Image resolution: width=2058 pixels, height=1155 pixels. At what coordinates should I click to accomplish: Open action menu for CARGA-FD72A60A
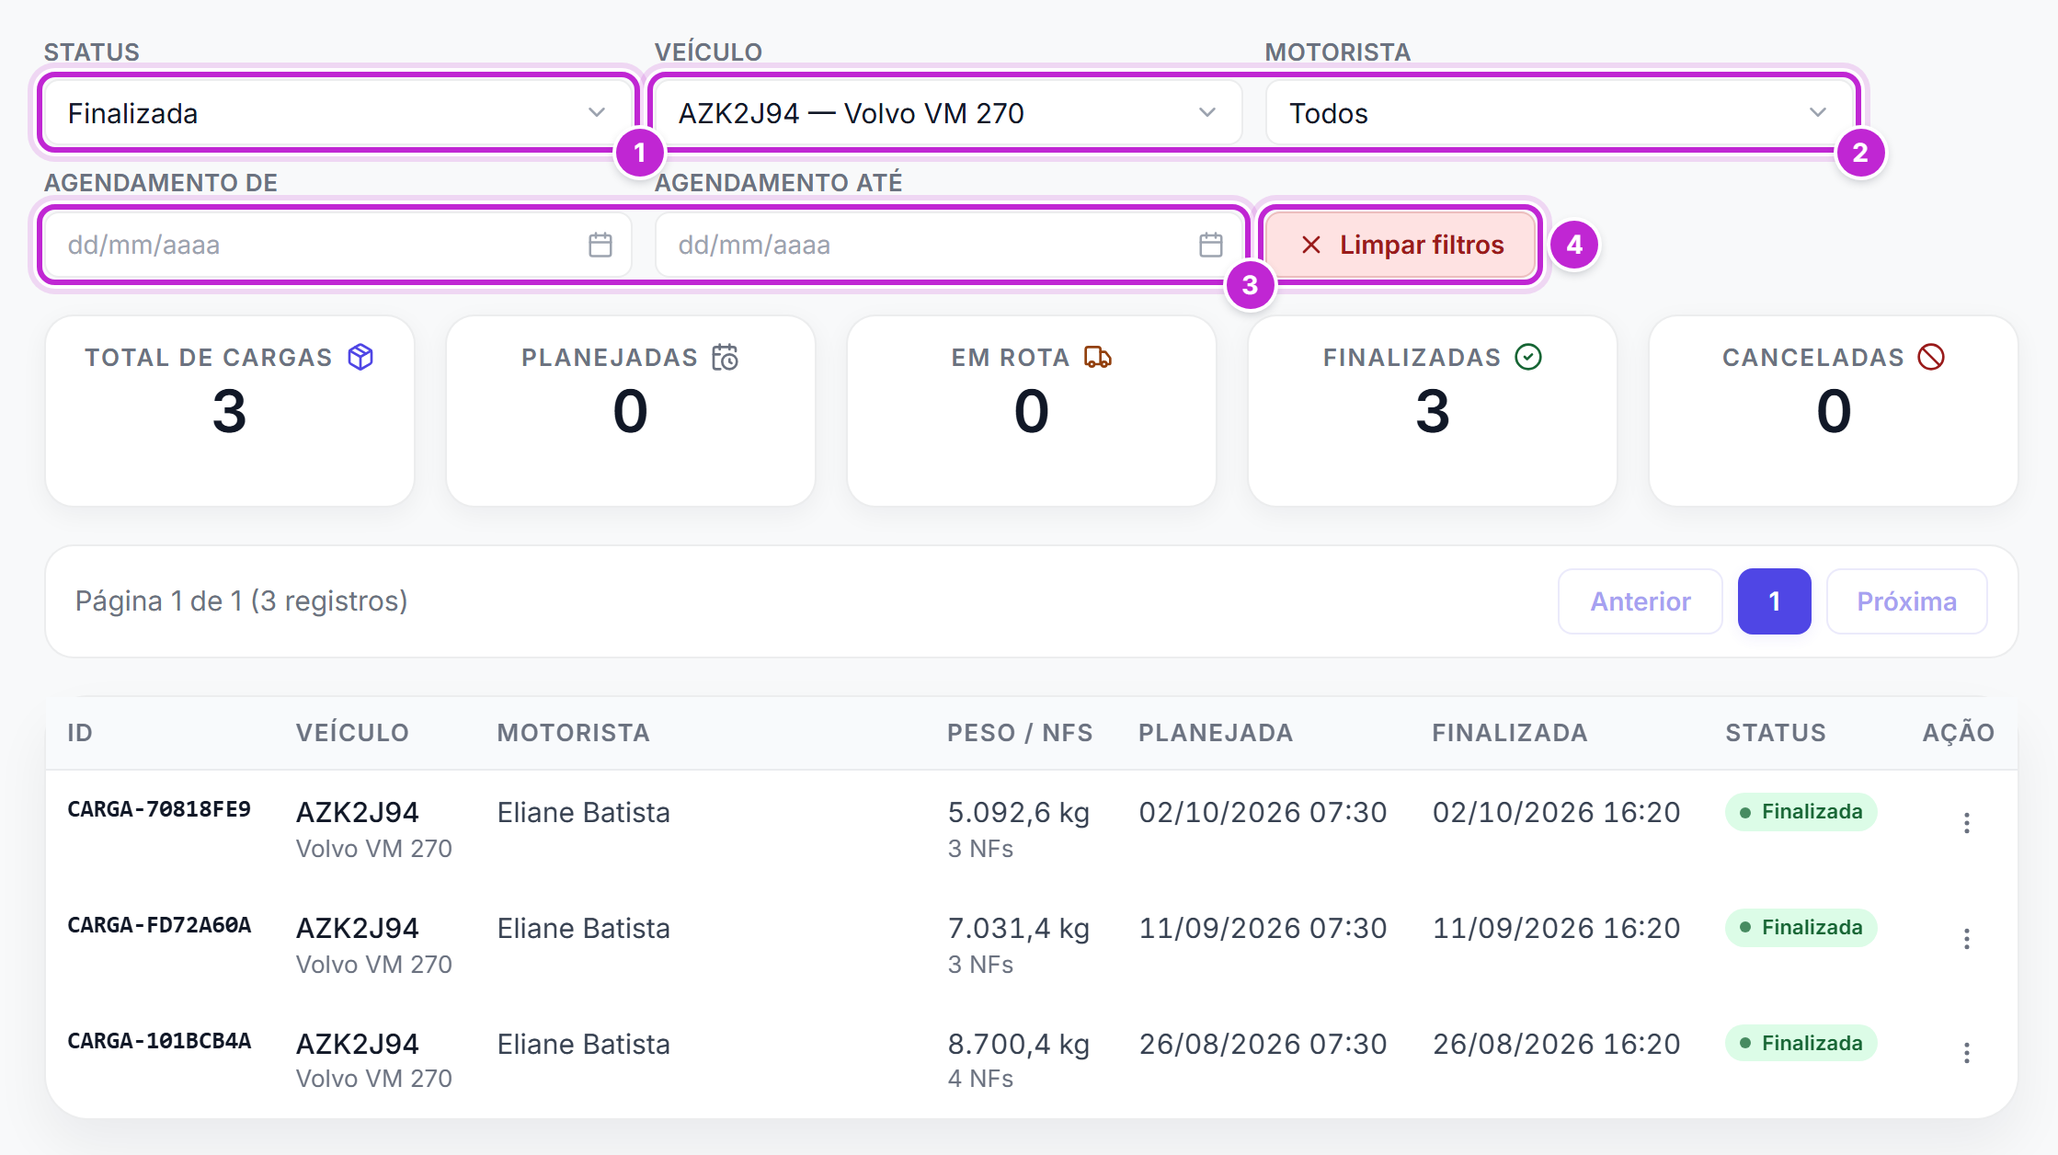point(1966,939)
